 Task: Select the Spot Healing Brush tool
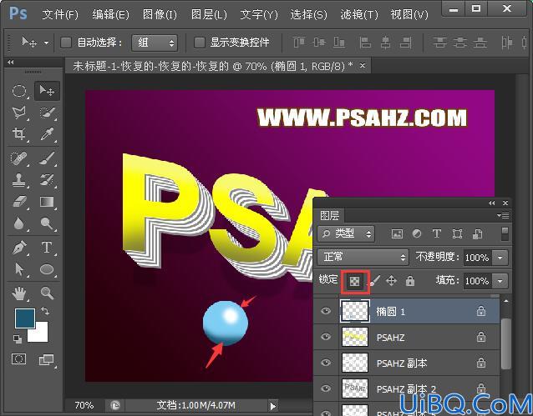tap(19, 158)
